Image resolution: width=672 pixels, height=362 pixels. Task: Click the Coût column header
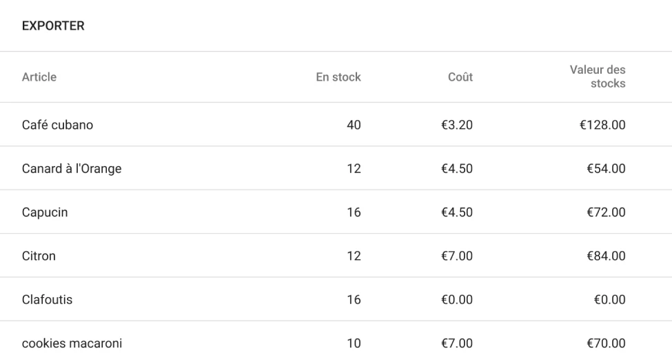click(x=460, y=77)
